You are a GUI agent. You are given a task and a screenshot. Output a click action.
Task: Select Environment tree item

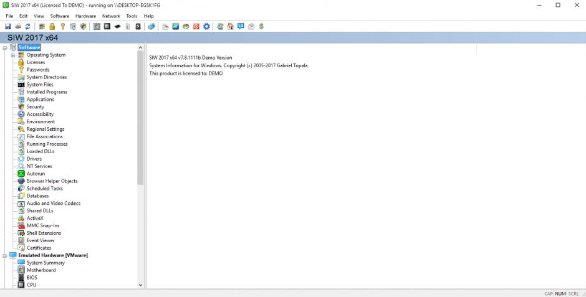click(x=41, y=121)
